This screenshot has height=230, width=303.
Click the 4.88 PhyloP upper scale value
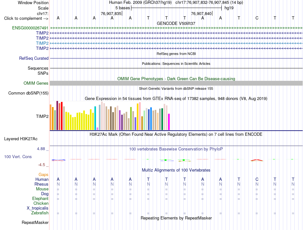pyautogui.click(x=41, y=149)
